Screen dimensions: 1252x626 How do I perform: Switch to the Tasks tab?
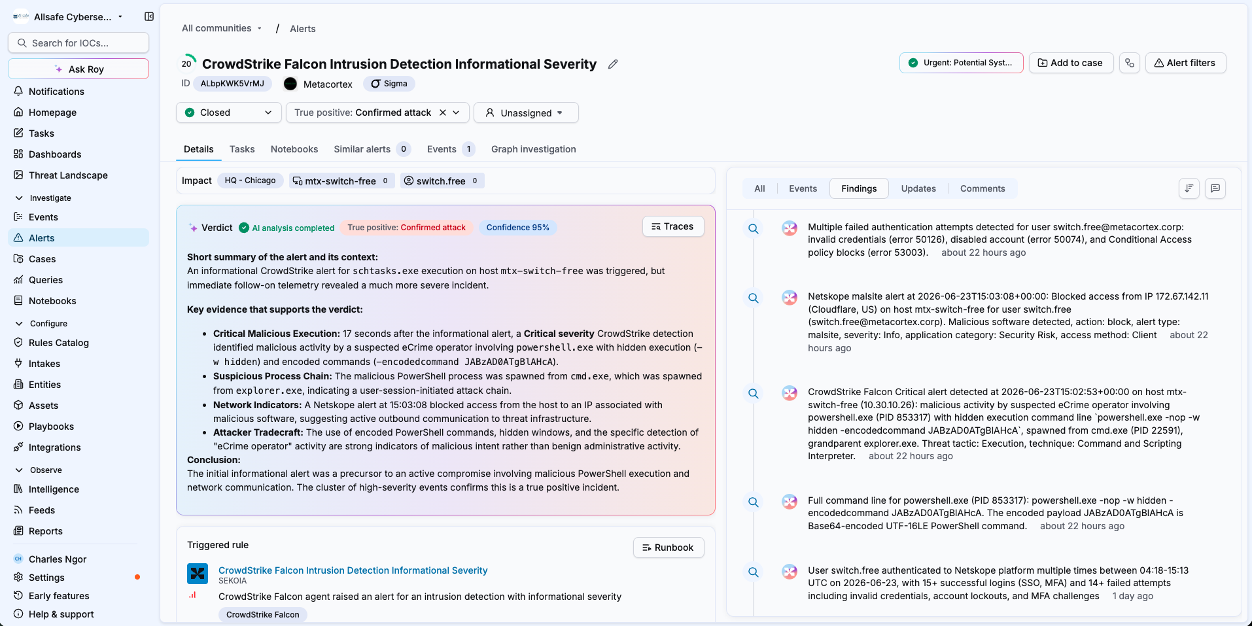pos(242,149)
